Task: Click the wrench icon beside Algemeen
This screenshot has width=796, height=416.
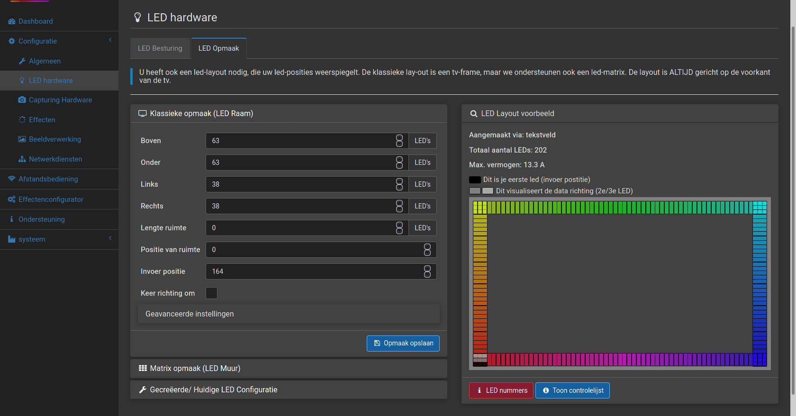Action: point(22,61)
